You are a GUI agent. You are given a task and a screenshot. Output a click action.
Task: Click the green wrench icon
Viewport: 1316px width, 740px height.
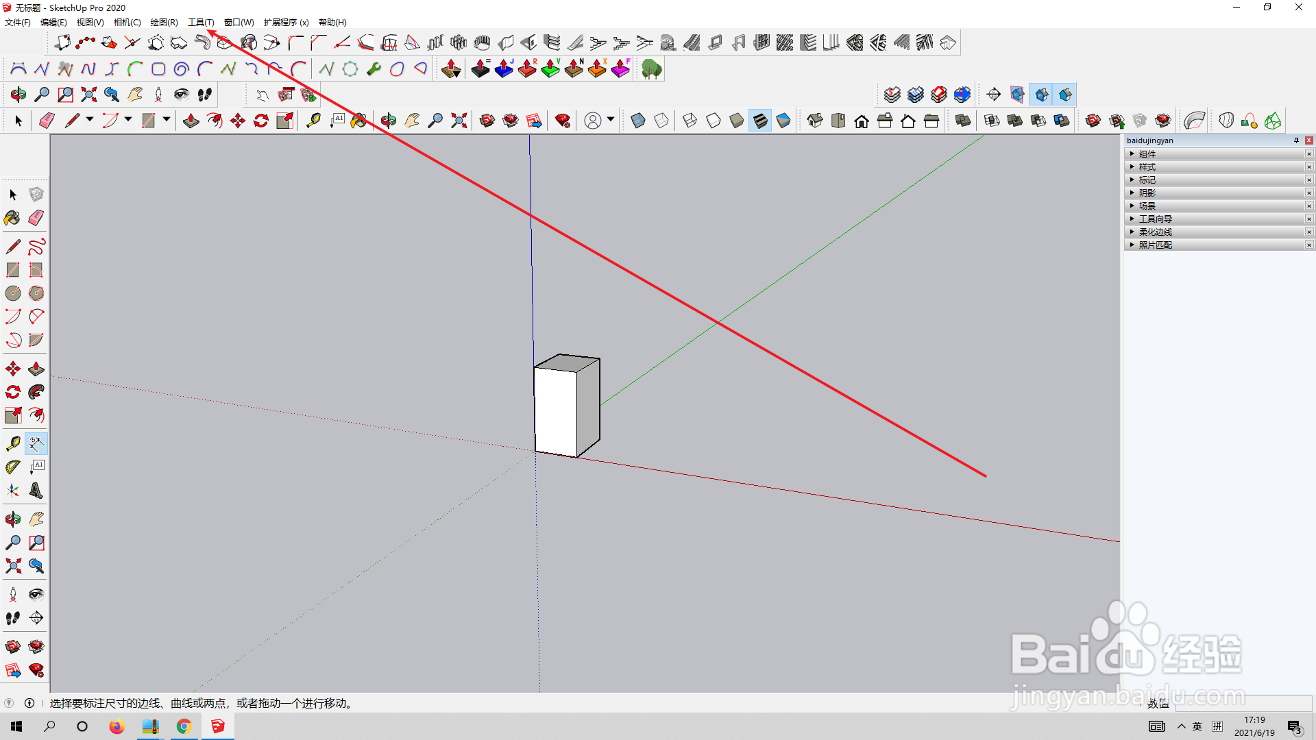[x=374, y=69]
